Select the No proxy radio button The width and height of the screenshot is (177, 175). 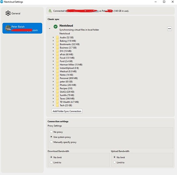tap(51, 132)
